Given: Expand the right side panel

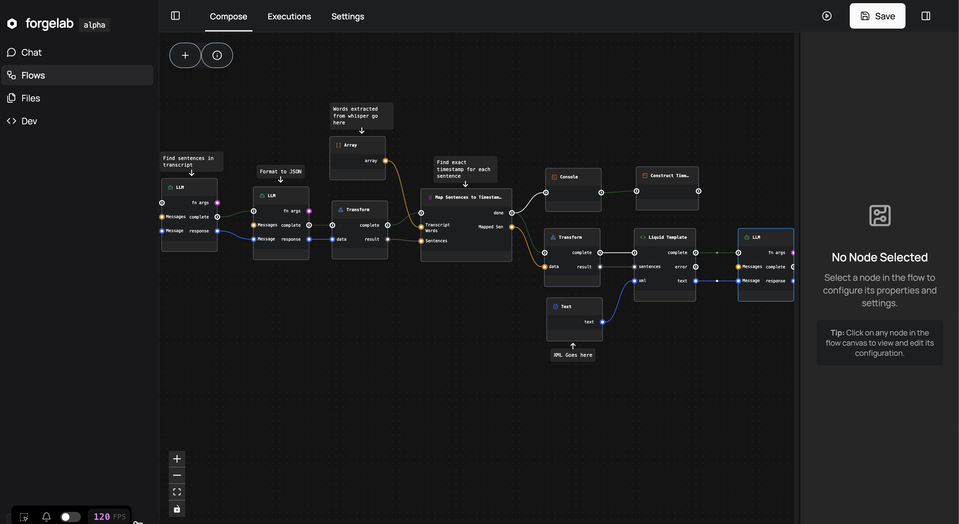Looking at the screenshot, I should click(x=926, y=16).
